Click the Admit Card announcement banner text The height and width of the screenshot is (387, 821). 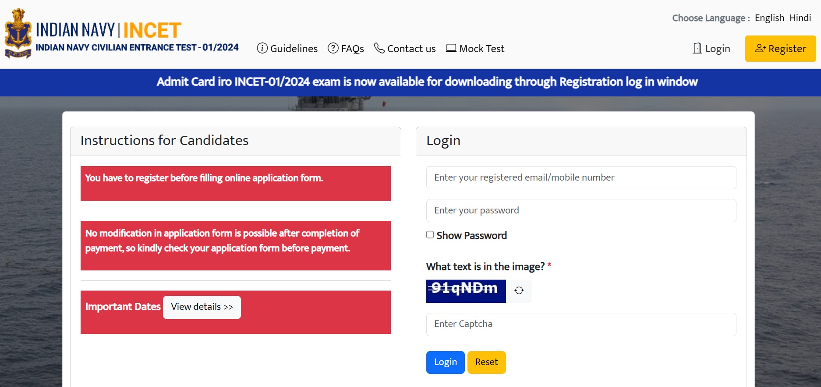427,82
